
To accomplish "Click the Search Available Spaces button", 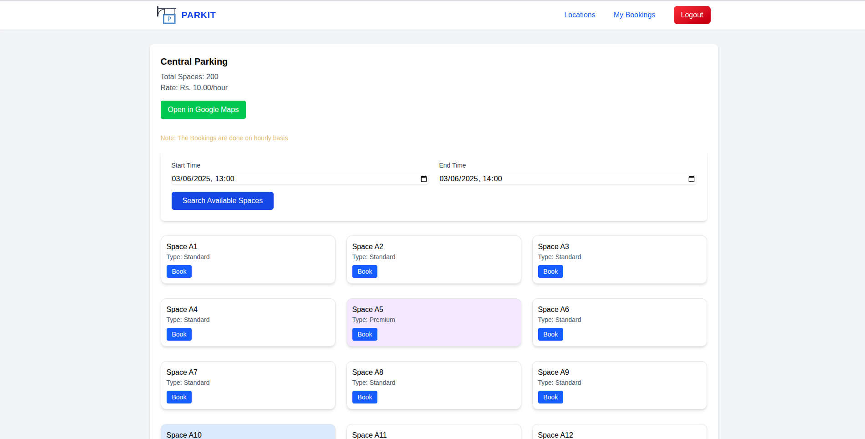I will [x=223, y=201].
